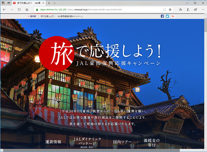
Task: Open a new tab with plus button
Action: 49,3
